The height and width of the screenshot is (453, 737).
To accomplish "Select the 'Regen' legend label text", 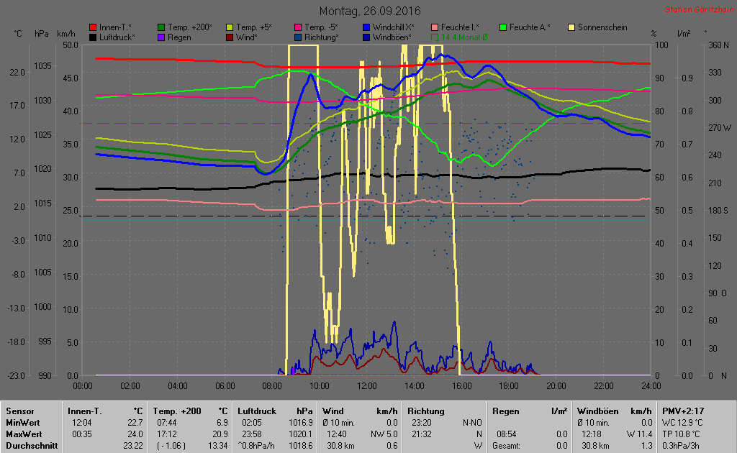I will (x=179, y=37).
